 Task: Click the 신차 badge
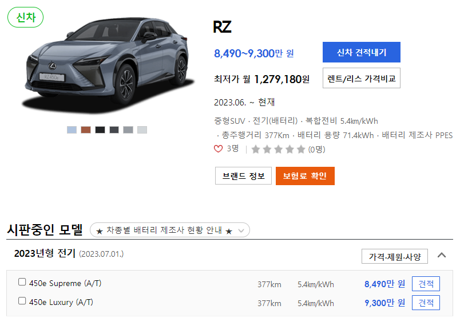pyautogui.click(x=26, y=17)
